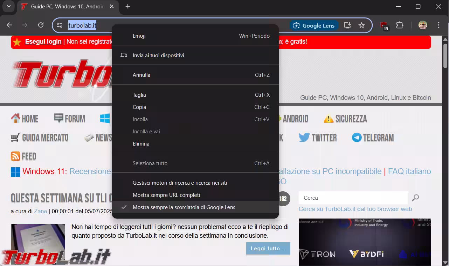Enable Mostra sempre URL completi option
This screenshot has width=449, height=266.
tap(166, 195)
